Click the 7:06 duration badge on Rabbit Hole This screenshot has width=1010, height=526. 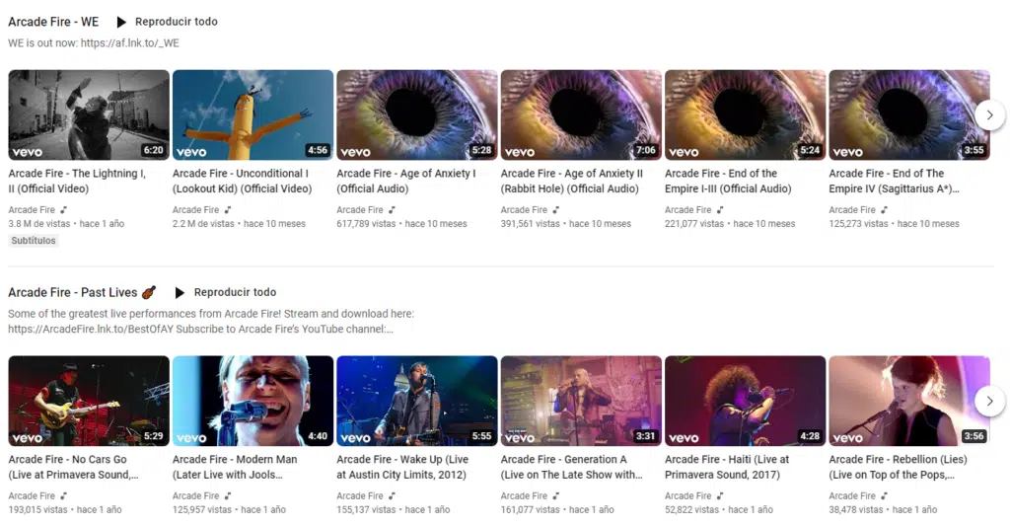[645, 150]
